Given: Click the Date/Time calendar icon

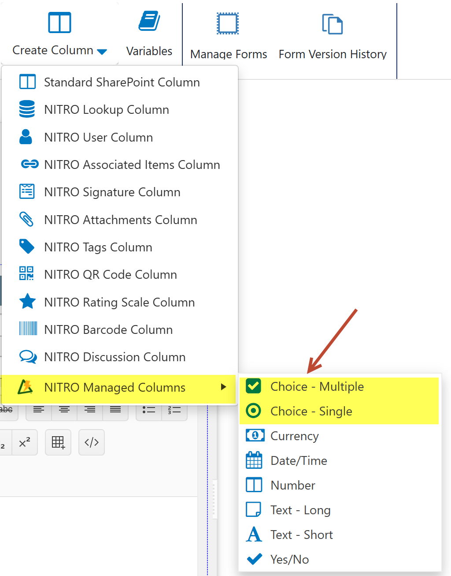Looking at the screenshot, I should click(254, 460).
